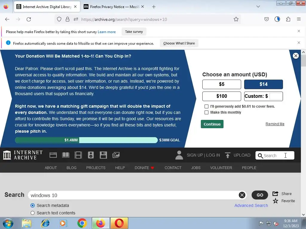
Task: Open the CONTACT menu item
Action: click(x=173, y=168)
